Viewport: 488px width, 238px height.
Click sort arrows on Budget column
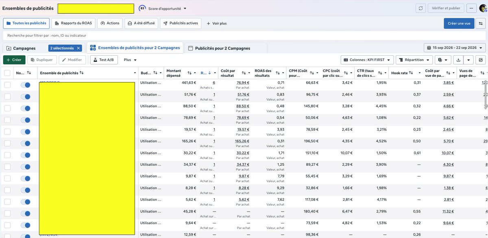155,73
